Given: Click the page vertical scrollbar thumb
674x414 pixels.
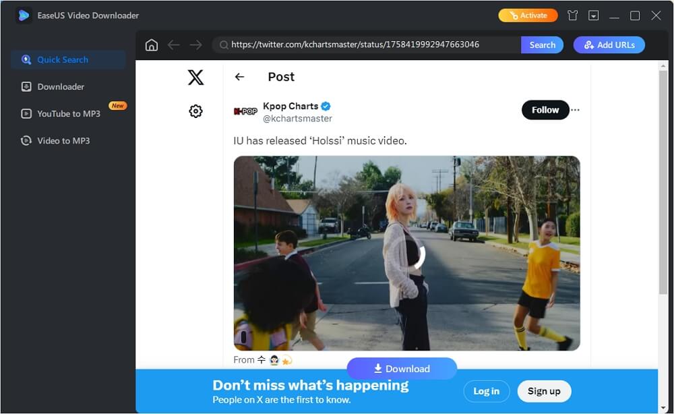Looking at the screenshot, I should coord(663,182).
